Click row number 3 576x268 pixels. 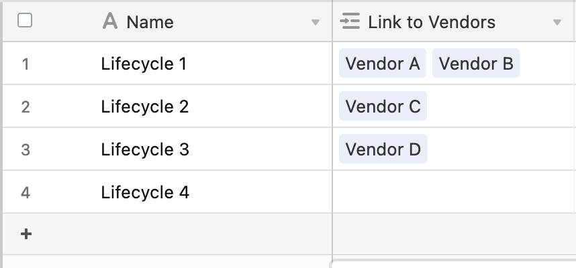pyautogui.click(x=26, y=150)
